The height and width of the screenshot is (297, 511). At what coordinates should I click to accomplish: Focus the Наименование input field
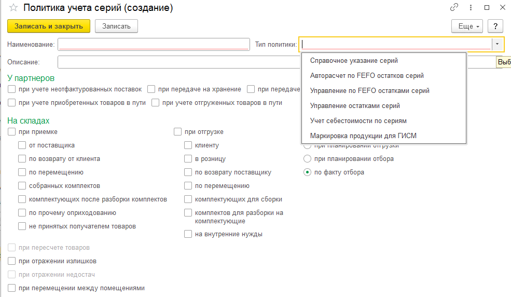154,45
